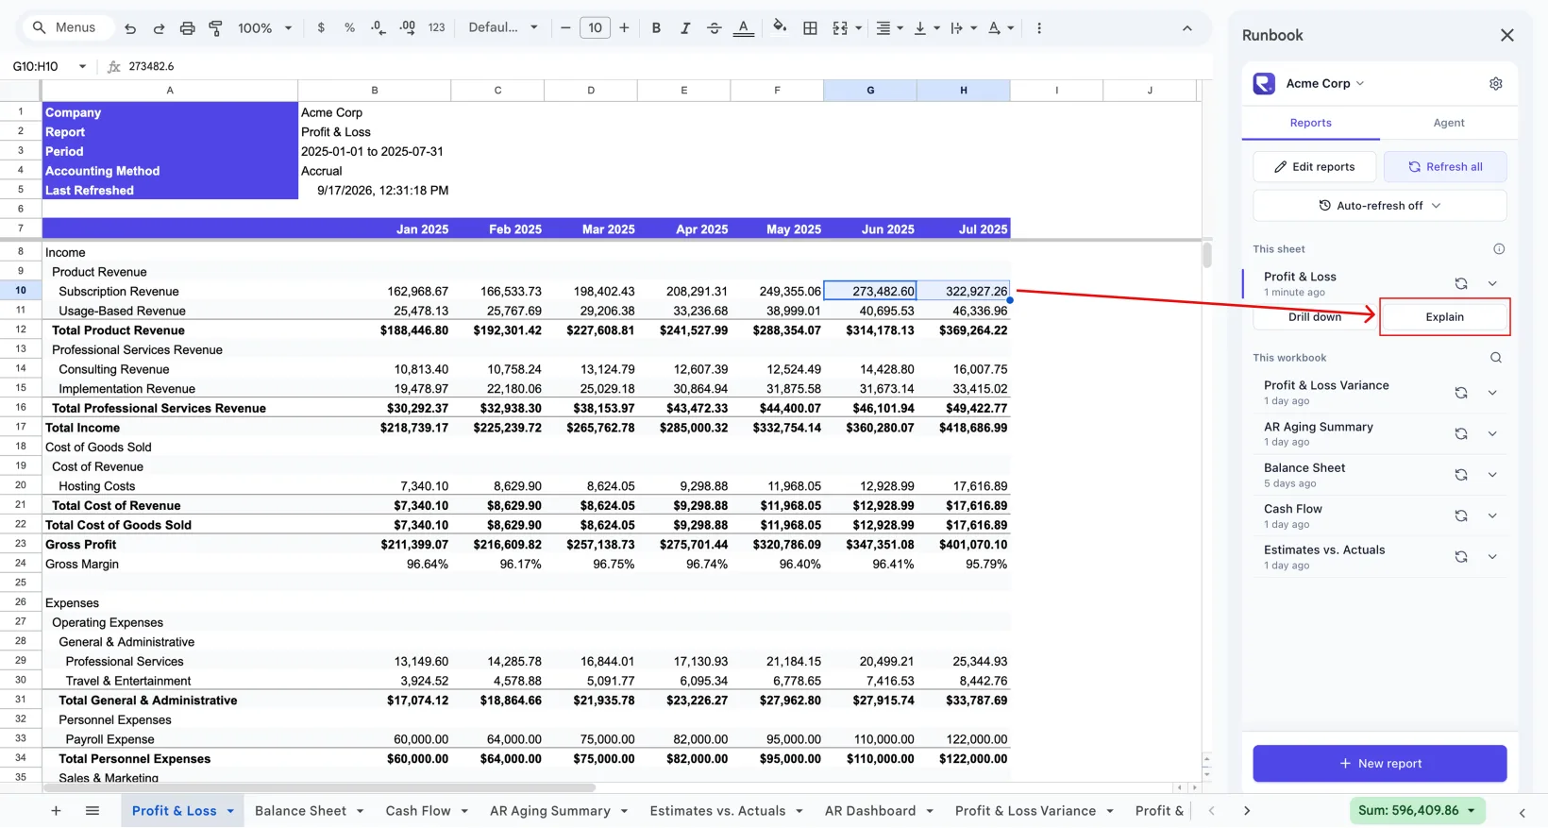Viewport: 1548px width, 828px height.
Task: Open the text color picker
Action: tap(744, 28)
